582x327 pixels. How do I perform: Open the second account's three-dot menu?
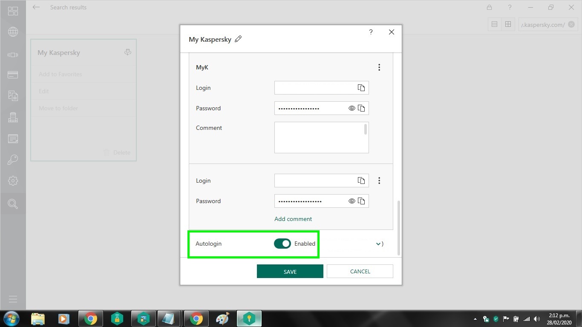click(x=379, y=181)
